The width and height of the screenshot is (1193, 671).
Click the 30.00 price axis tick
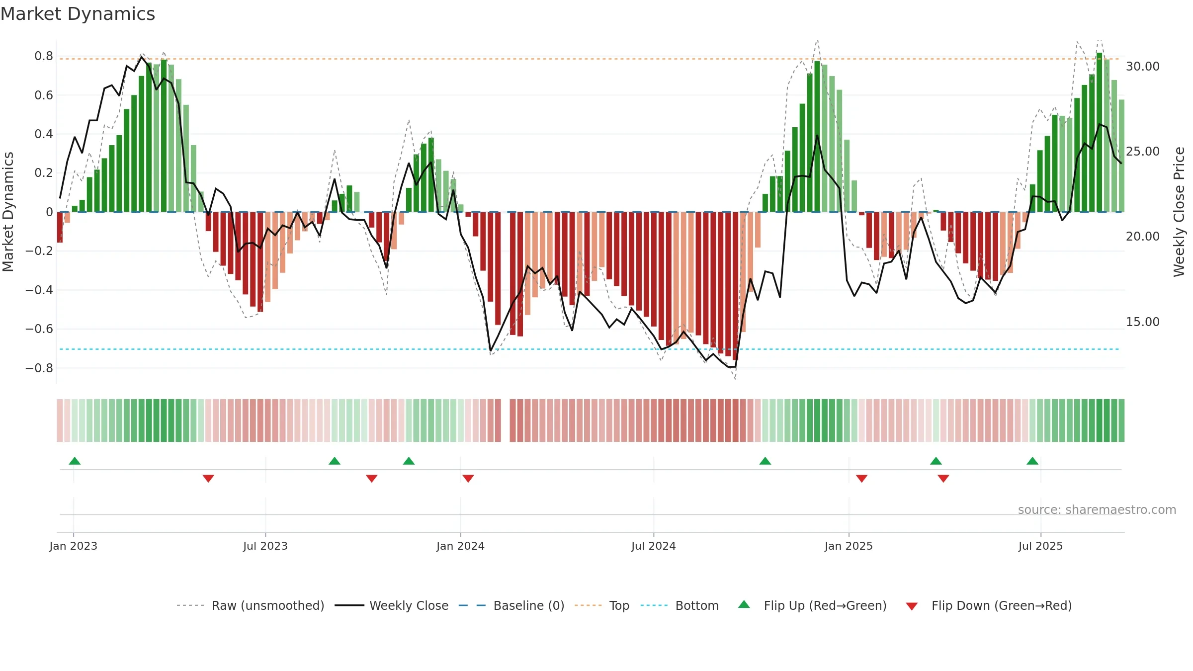[1143, 67]
